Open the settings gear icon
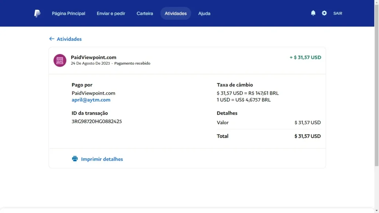The height and width of the screenshot is (213, 379). pos(324,13)
